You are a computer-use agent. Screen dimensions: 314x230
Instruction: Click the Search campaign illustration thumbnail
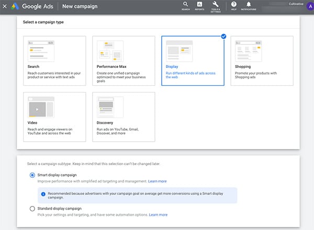click(41, 51)
